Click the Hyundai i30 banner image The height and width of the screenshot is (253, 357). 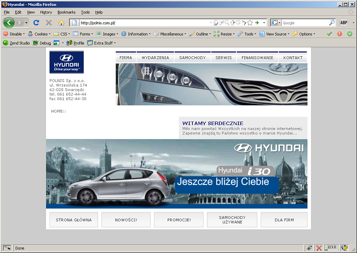coord(177,174)
